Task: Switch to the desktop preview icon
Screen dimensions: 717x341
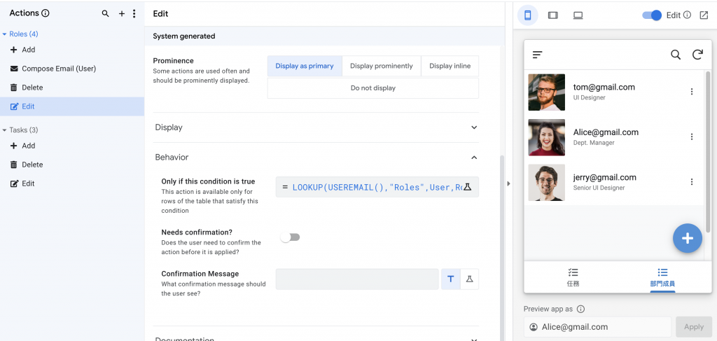Action: click(578, 15)
